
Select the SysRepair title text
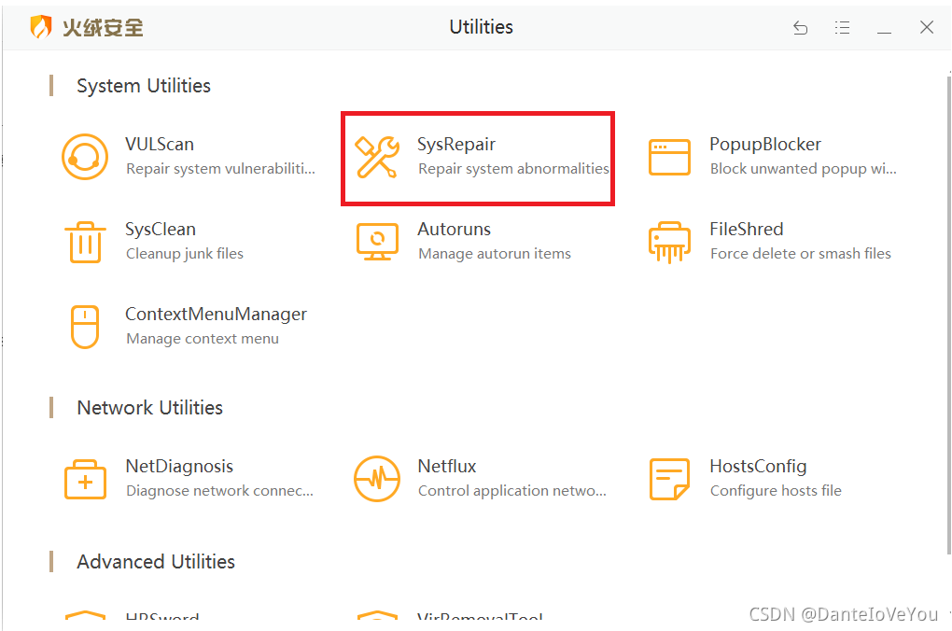click(456, 145)
